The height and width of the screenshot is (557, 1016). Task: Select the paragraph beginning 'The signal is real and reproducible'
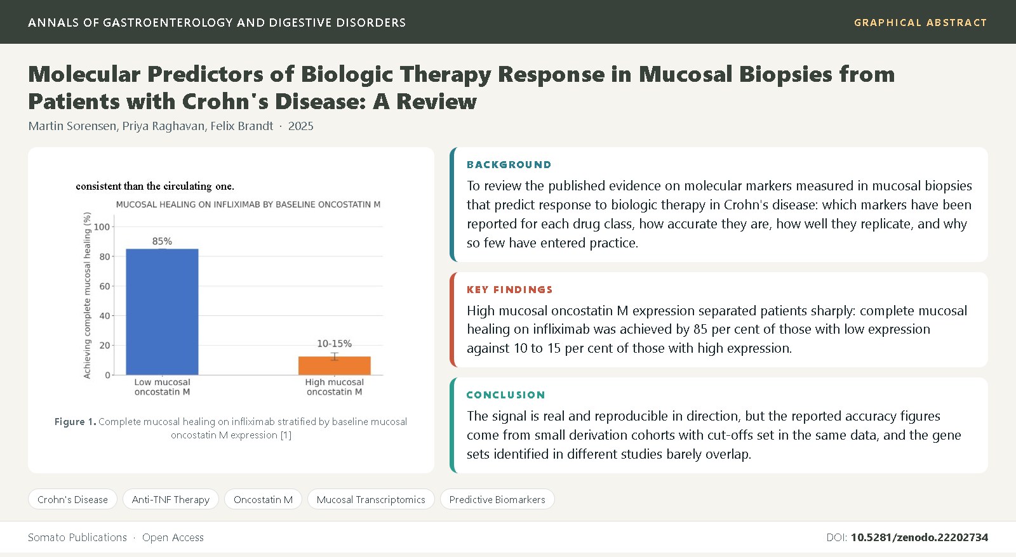pyautogui.click(x=714, y=435)
